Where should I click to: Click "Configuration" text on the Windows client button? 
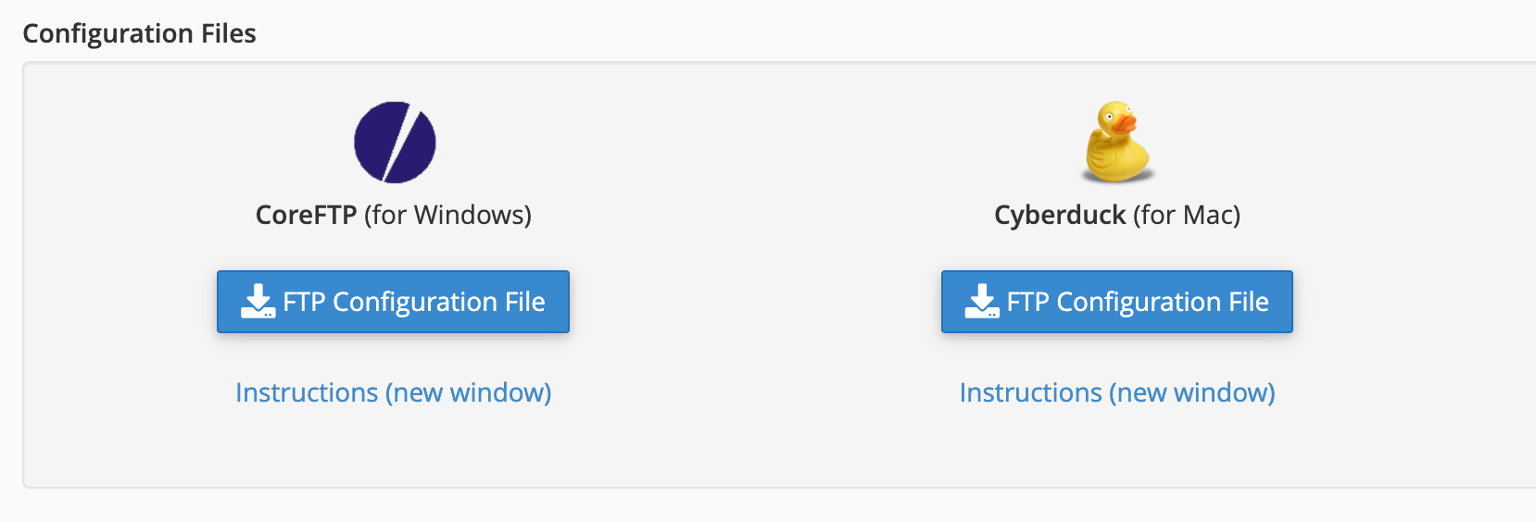tap(415, 303)
